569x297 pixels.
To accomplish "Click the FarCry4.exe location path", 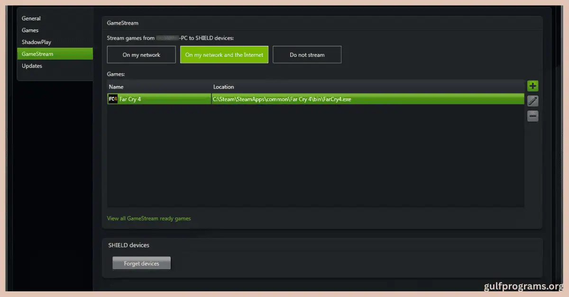I will [x=282, y=99].
